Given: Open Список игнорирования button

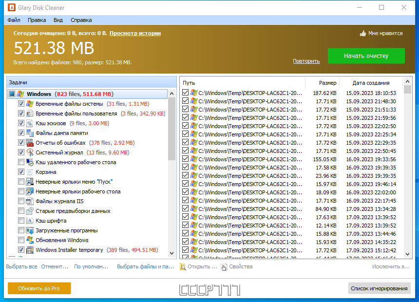Looking at the screenshot, I should (379, 288).
